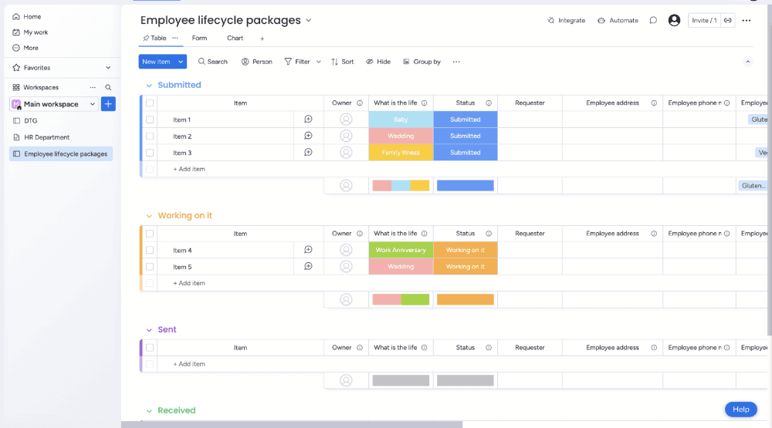
Task: Copy board link icon beside Invite
Action: [728, 20]
